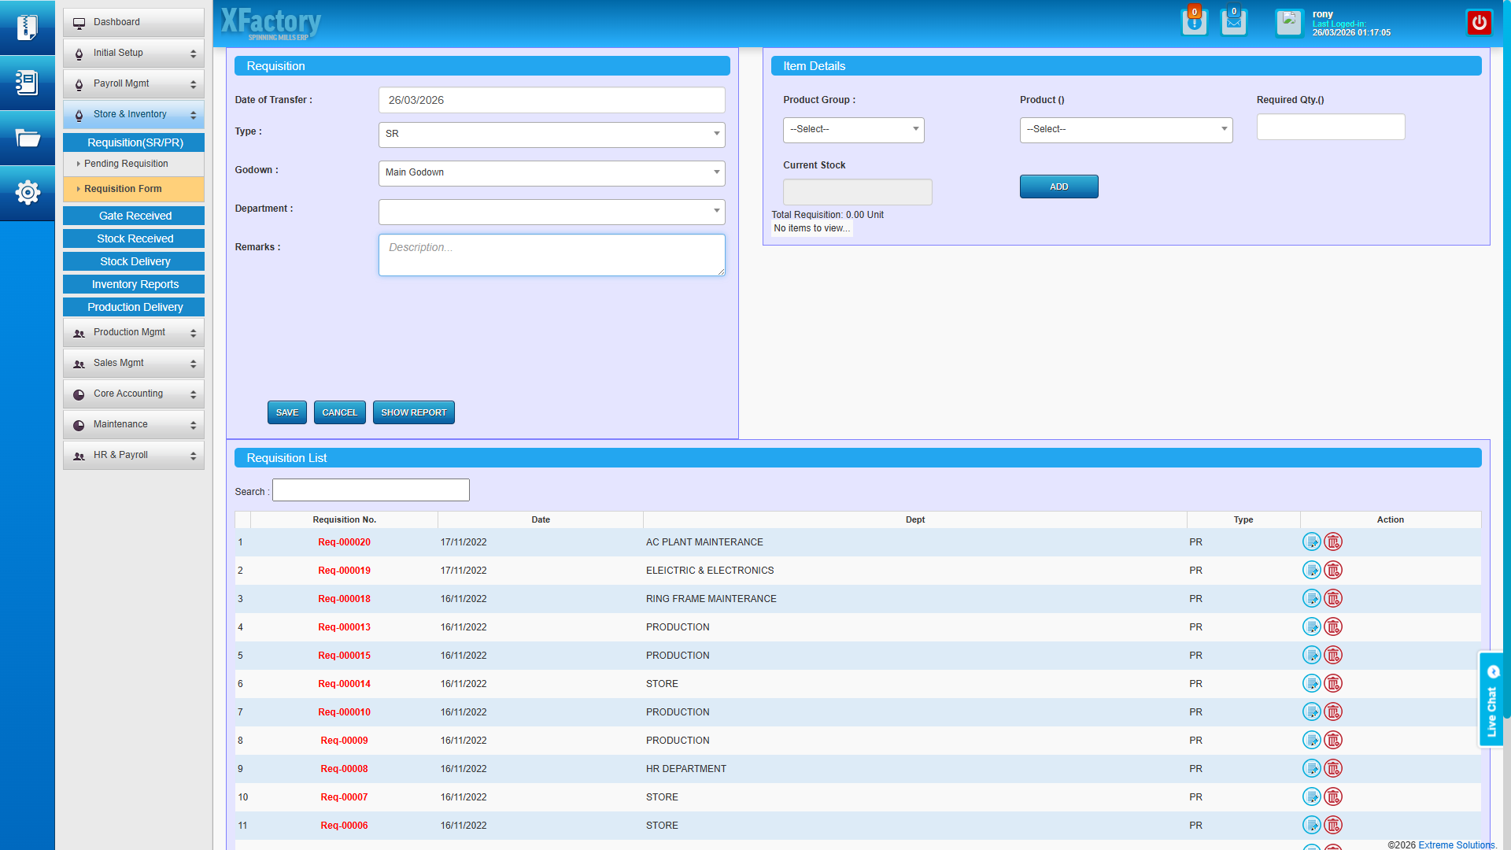Image resolution: width=1511 pixels, height=850 pixels.
Task: Open the Product Group select dropdown
Action: 853,130
